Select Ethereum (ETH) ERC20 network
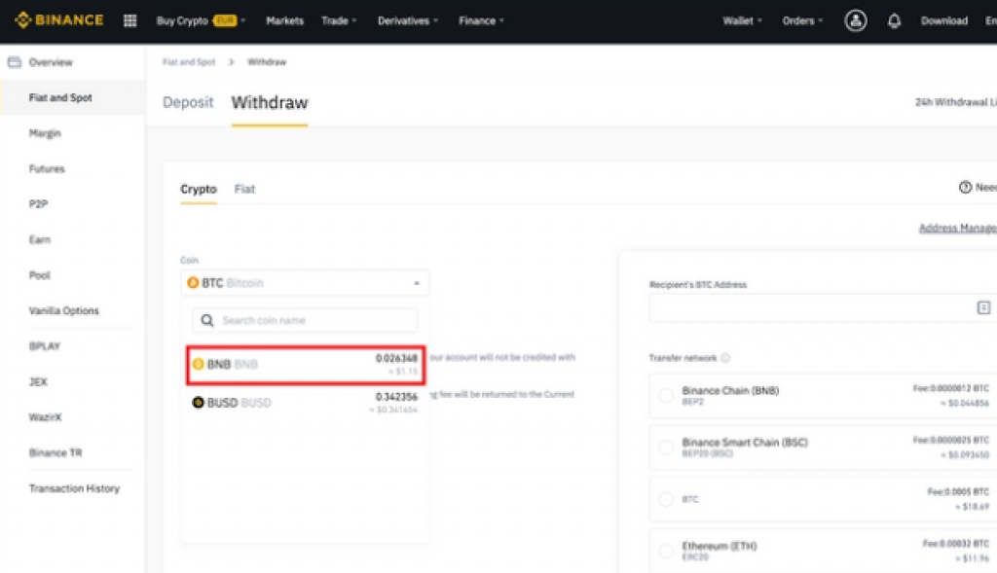997x573 pixels. [x=823, y=551]
